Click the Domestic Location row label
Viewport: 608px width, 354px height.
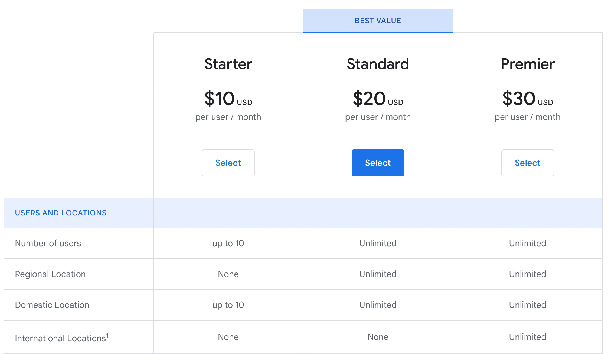[52, 305]
